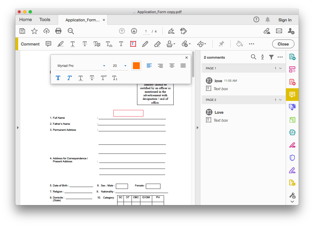Search within comments using magnifier icon
Screen dimensions: 314x227
pyautogui.click(x=253, y=57)
